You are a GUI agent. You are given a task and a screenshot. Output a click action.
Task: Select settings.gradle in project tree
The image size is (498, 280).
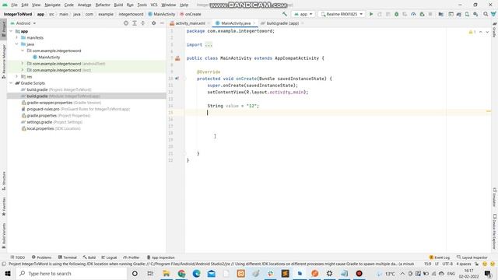click(40, 122)
